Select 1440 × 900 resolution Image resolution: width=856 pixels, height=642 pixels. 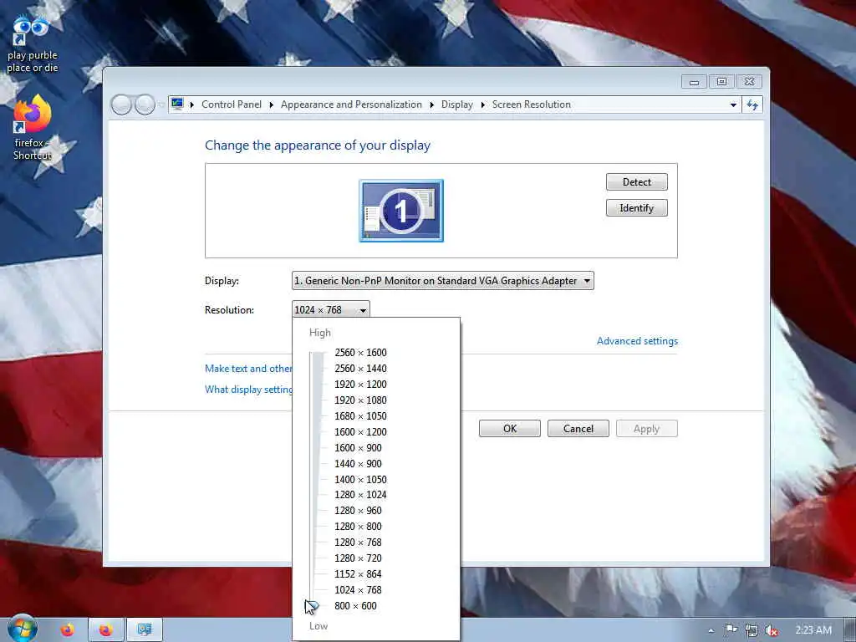pyautogui.click(x=358, y=463)
